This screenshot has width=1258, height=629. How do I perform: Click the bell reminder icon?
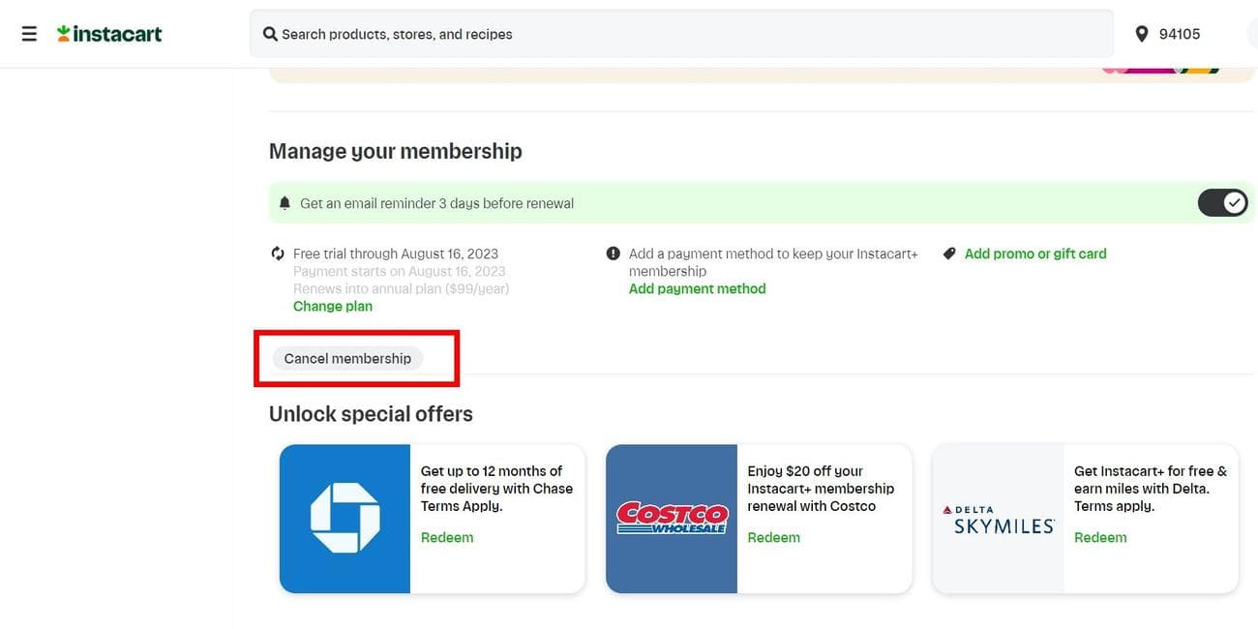[285, 202]
